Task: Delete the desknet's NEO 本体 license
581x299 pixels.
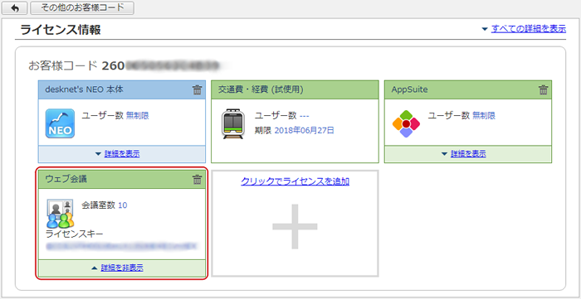Action: click(198, 89)
